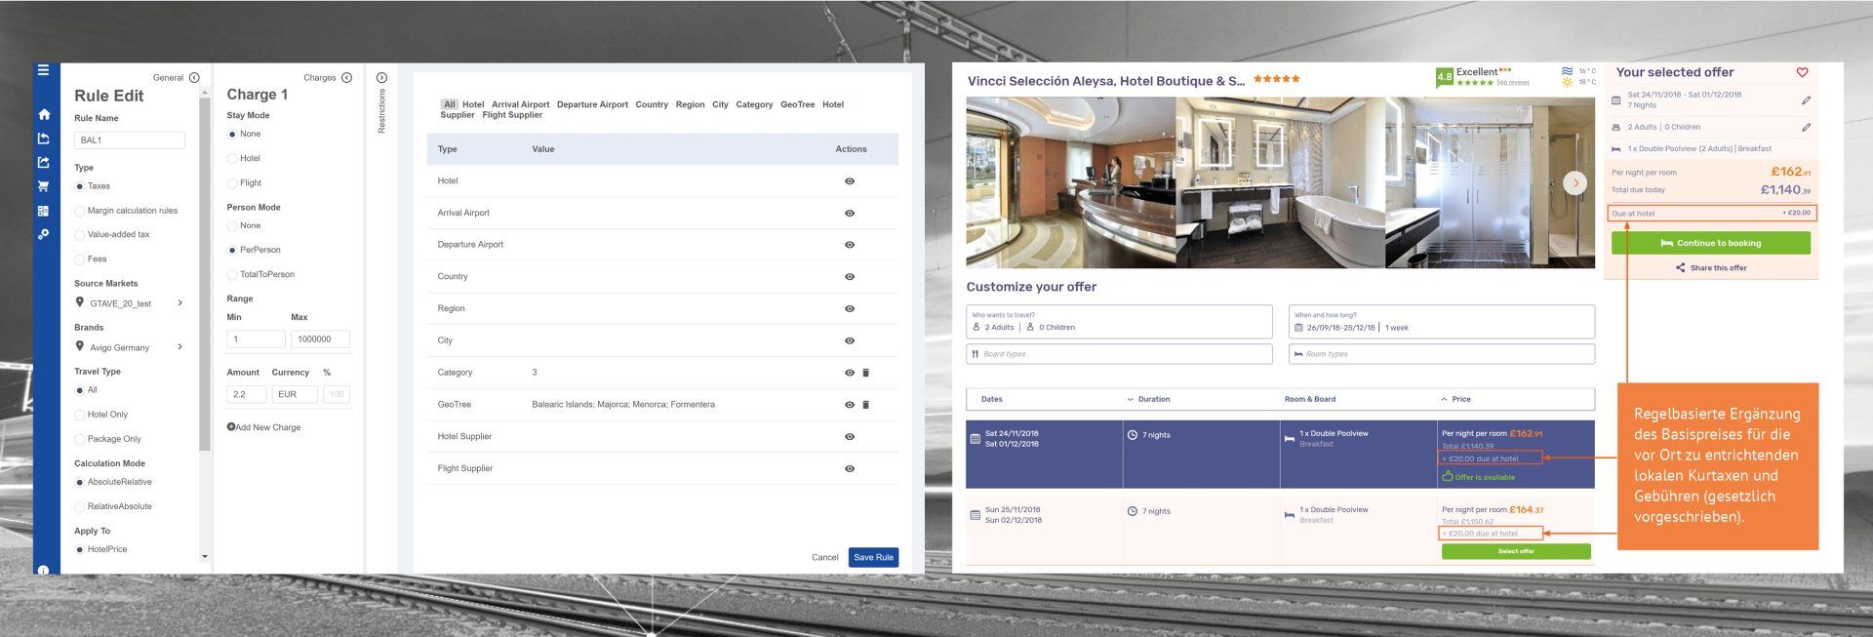The image size is (1873, 637).
Task: Select the Fees type radio button
Action: 80,259
